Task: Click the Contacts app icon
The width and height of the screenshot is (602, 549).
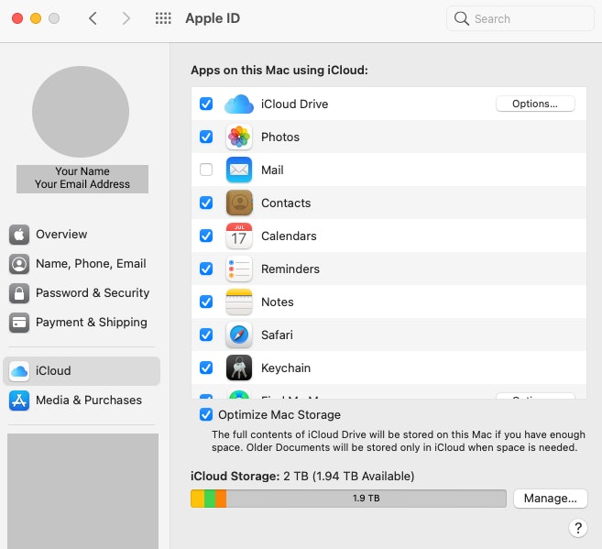Action: click(x=239, y=203)
